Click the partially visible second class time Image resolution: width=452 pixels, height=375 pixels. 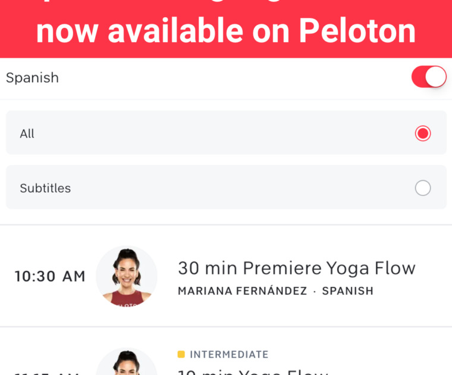click(48, 373)
